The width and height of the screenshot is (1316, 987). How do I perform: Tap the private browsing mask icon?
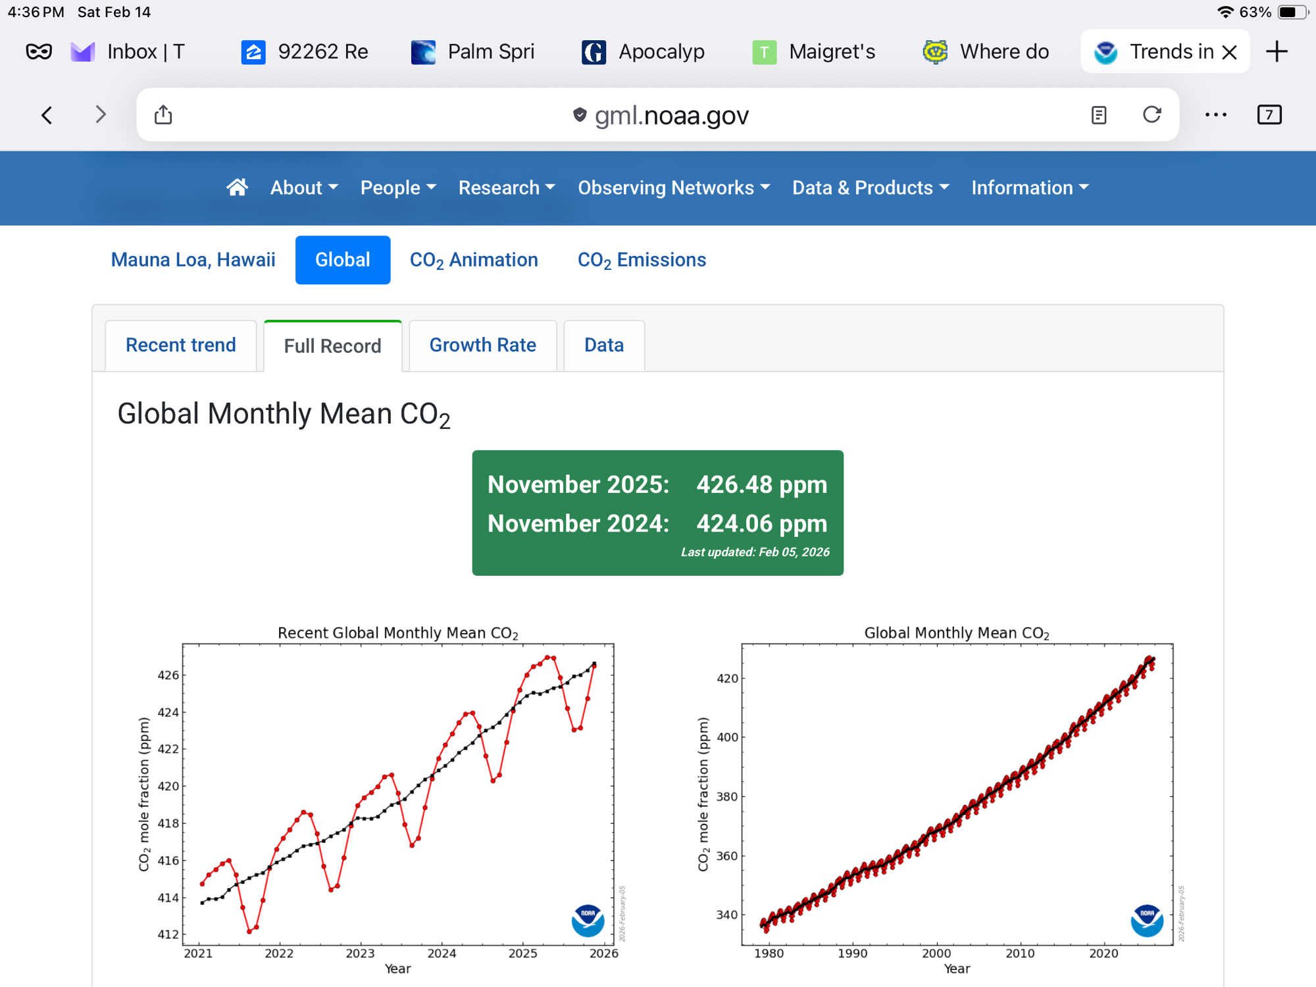[39, 51]
